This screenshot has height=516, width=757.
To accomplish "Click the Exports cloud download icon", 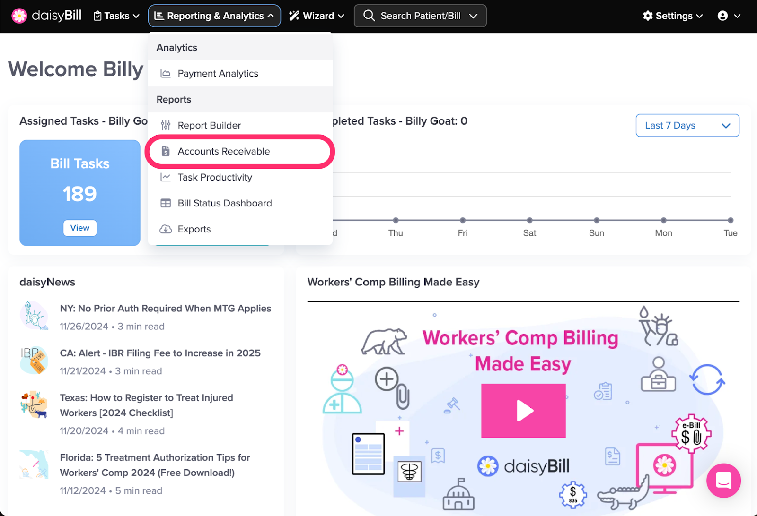I will [x=166, y=229].
